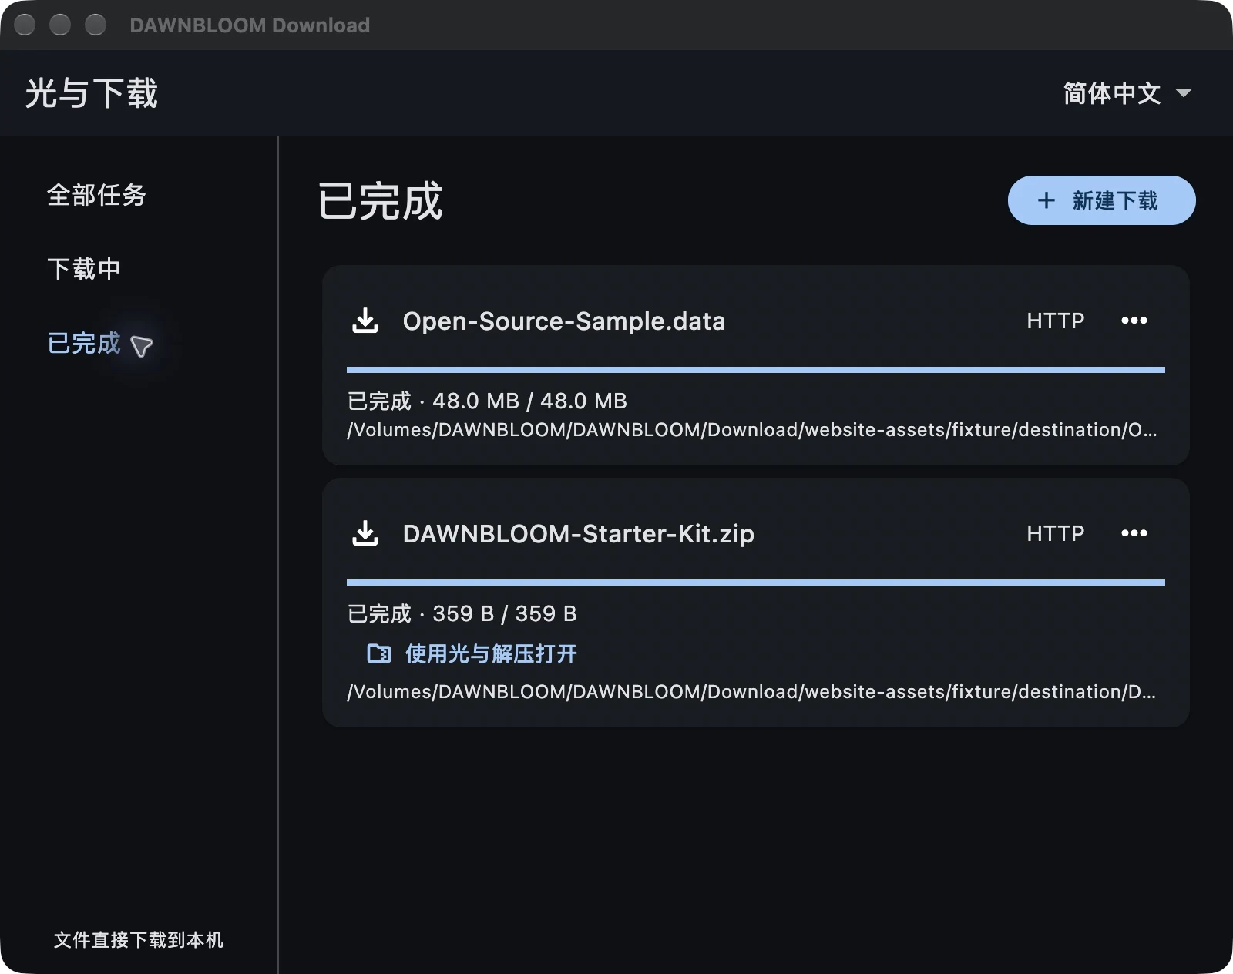
Task: Click file name DAWNBLOOM-Starter-Kit.zip
Action: pyautogui.click(x=578, y=533)
